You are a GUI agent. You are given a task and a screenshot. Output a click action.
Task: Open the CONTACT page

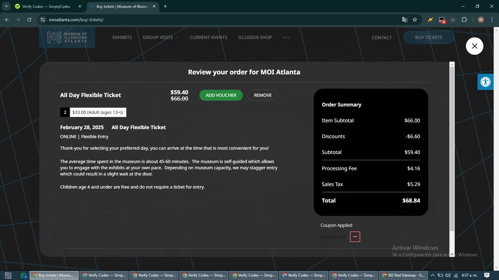[382, 38]
